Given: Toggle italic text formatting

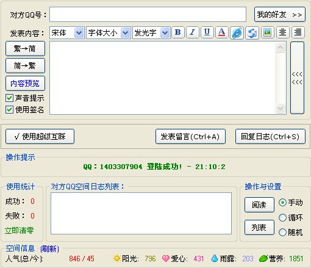Looking at the screenshot, I should point(193,32).
